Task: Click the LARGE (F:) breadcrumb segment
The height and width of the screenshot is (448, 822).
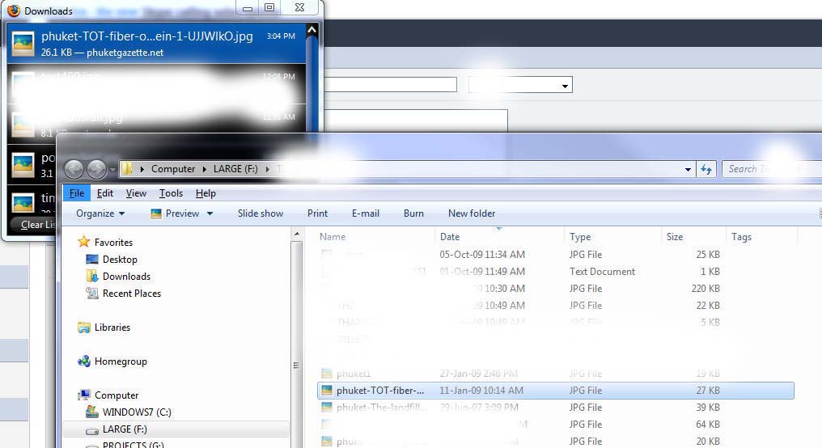Action: click(x=235, y=169)
